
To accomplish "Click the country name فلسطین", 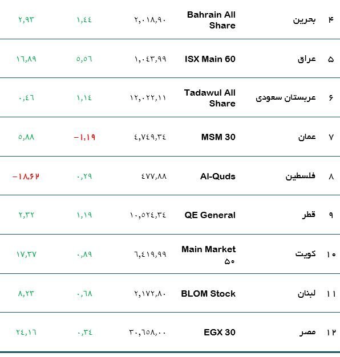I will (x=301, y=177).
